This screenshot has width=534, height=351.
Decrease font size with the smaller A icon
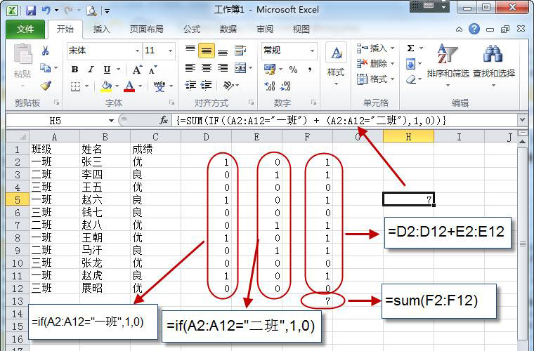pyautogui.click(x=153, y=69)
